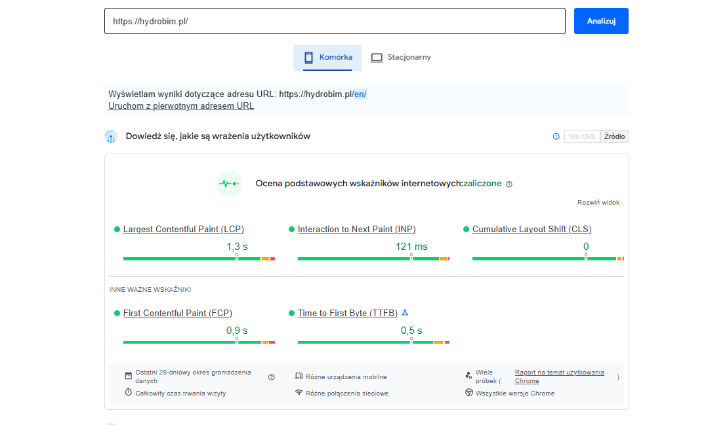Viewport: 708px width, 425px height.
Task: Click the info icon beside Ten URL
Action: coord(556,136)
